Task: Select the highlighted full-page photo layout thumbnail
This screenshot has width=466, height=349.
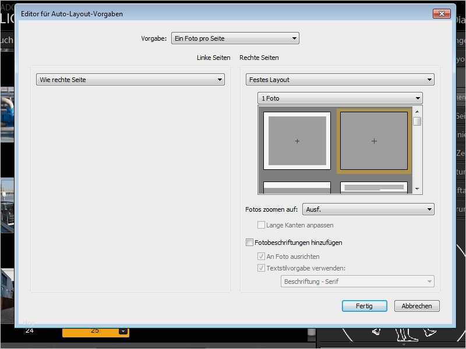Action: point(374,141)
